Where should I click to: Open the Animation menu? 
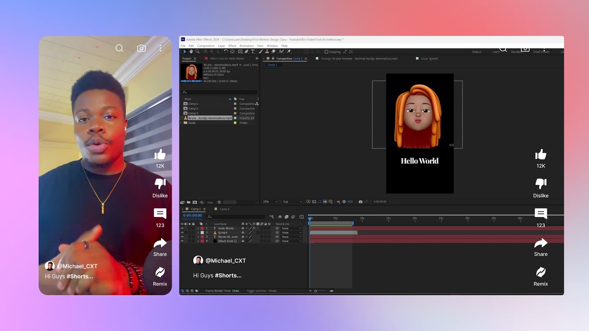[247, 46]
